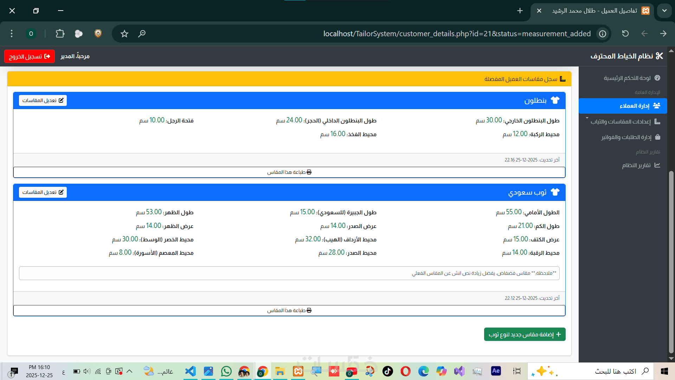Add new measurement for garment type

pos(525,335)
